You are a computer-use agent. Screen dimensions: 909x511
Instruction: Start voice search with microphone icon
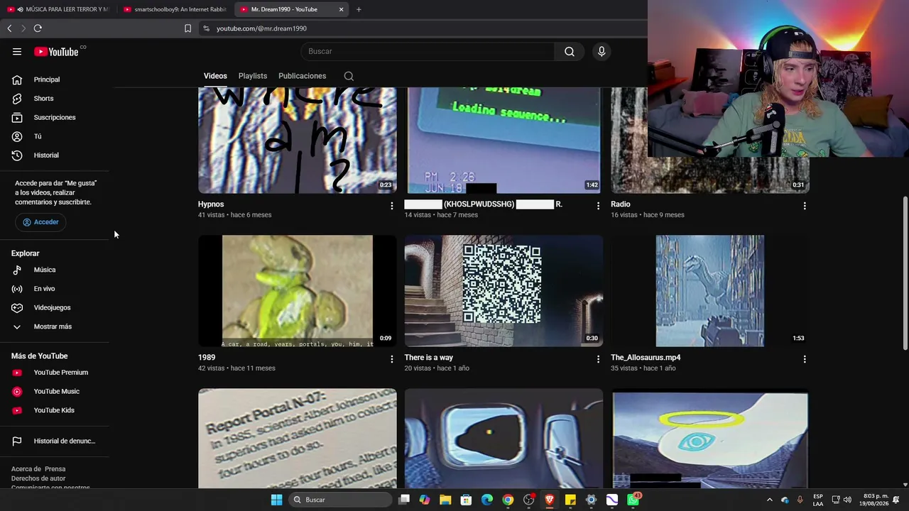click(602, 51)
